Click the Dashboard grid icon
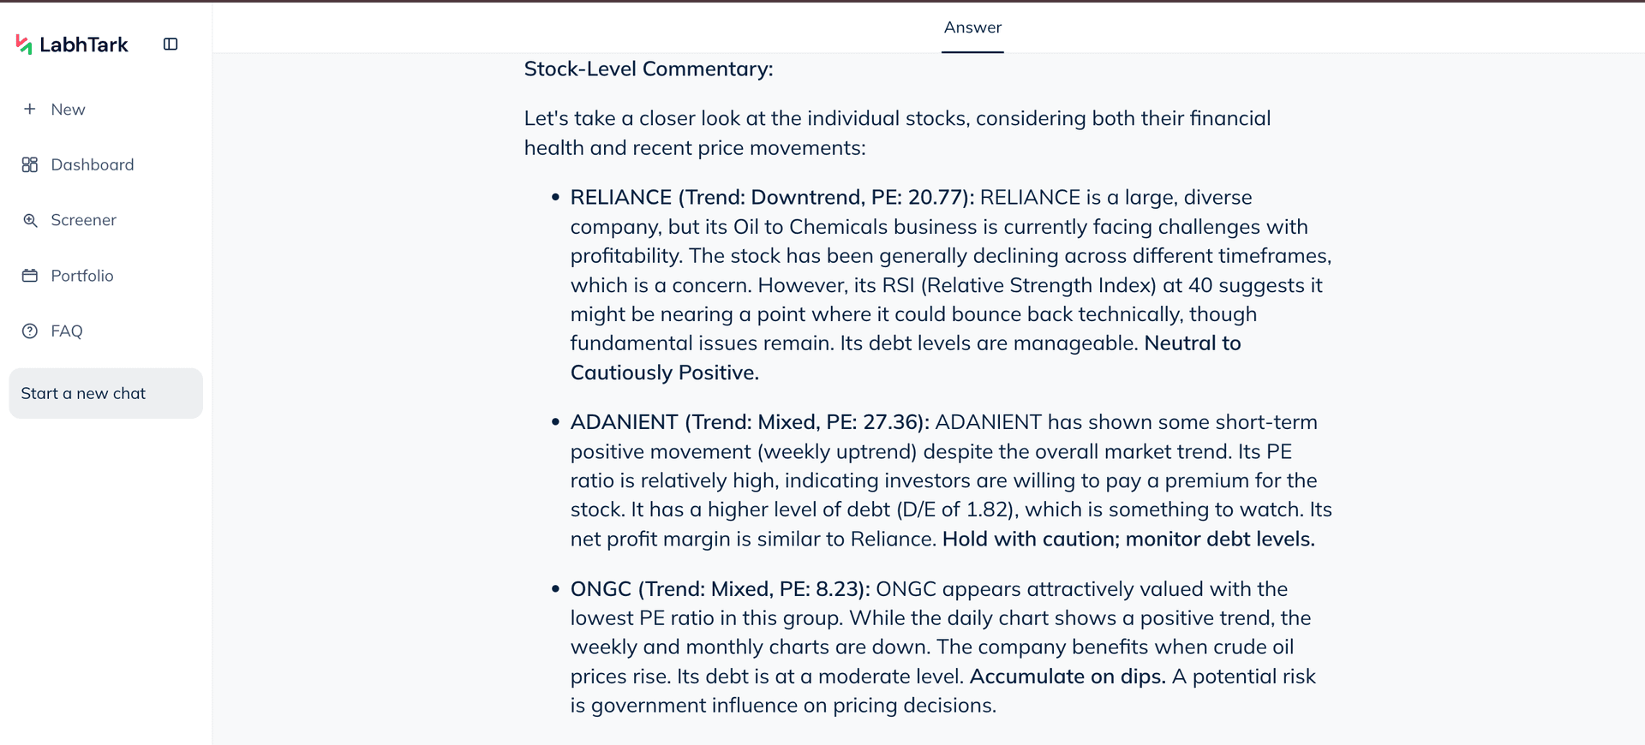This screenshot has width=1645, height=745. coord(30,164)
